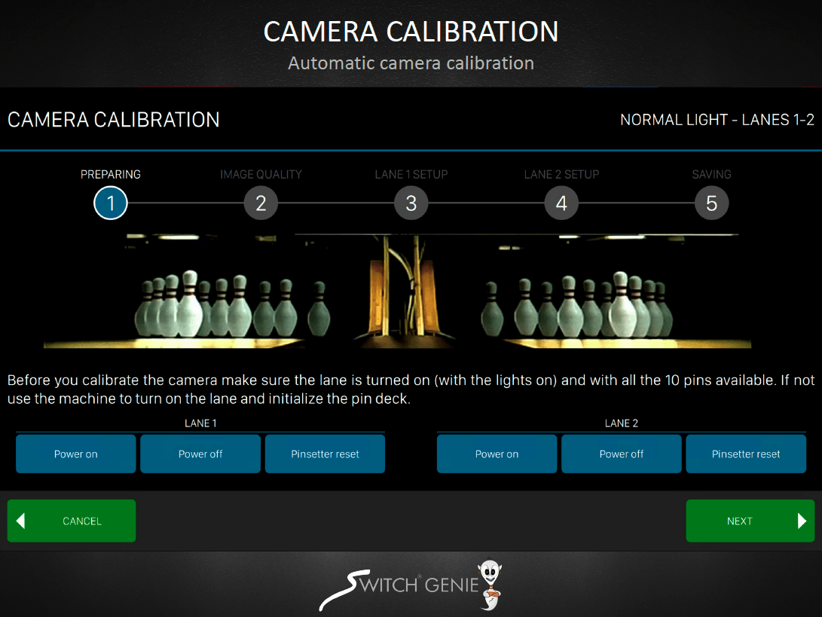822x617 pixels.
Task: Click the PREPARING step label
Action: click(x=111, y=175)
